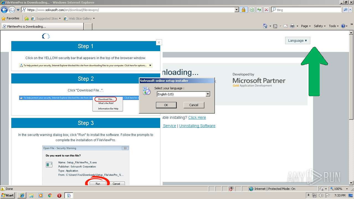
Task: Open the Safety menu
Action: point(320,26)
